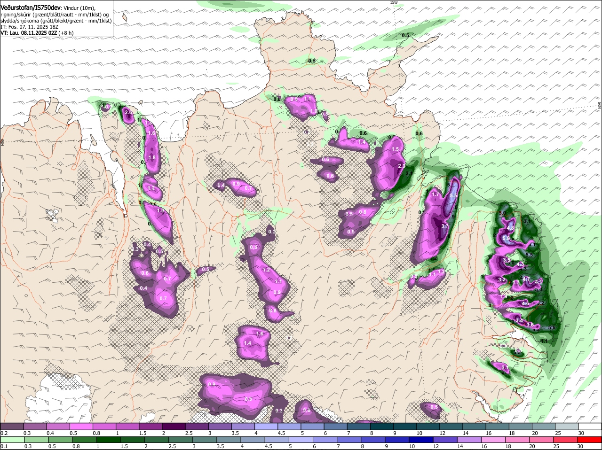Viewport: 602px width, 450px height.
Task: Click the 4.8 precipitation value on map
Action: [x=510, y=228]
